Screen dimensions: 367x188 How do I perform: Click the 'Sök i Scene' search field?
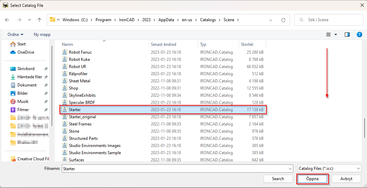[329, 20]
